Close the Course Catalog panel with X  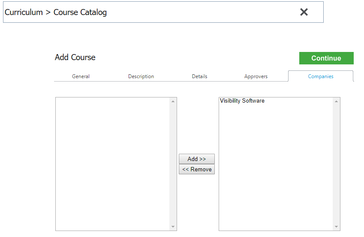pos(304,12)
